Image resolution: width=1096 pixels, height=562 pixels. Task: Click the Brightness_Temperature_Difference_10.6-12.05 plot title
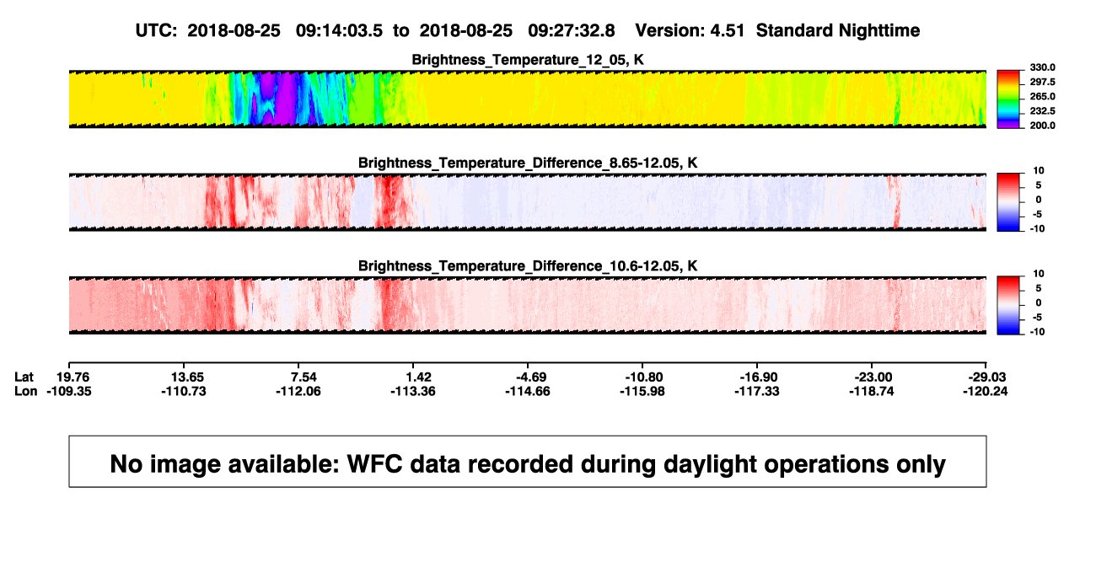pyautogui.click(x=528, y=266)
